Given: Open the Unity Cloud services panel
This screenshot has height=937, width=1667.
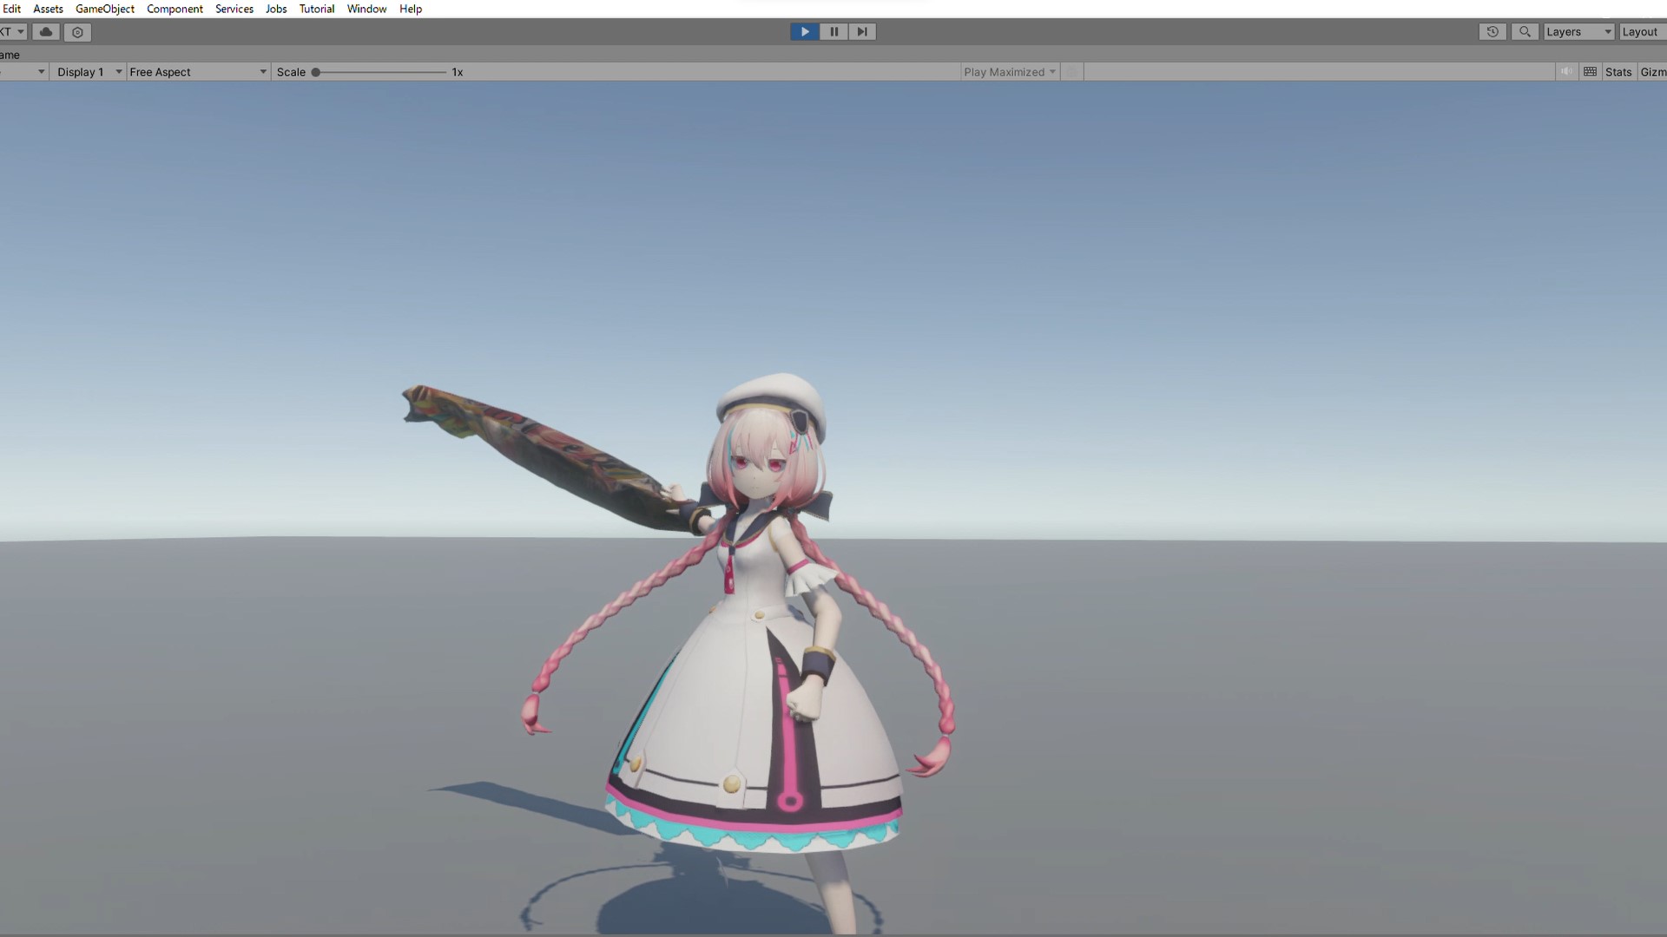Looking at the screenshot, I should point(44,31).
